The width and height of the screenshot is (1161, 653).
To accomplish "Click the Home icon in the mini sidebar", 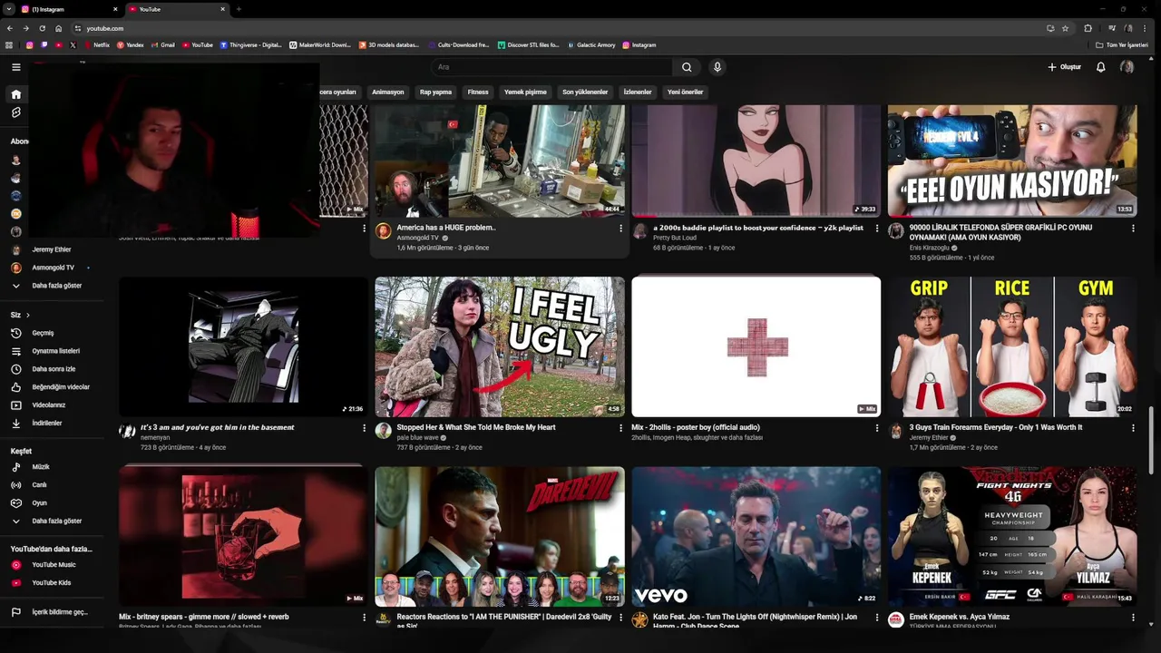I will [x=15, y=94].
